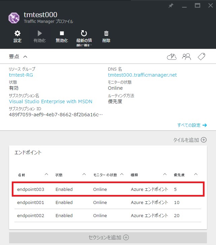This screenshot has height=245, width=216.
Task: Sort by 優先度 column chevron
Action: coord(196,174)
